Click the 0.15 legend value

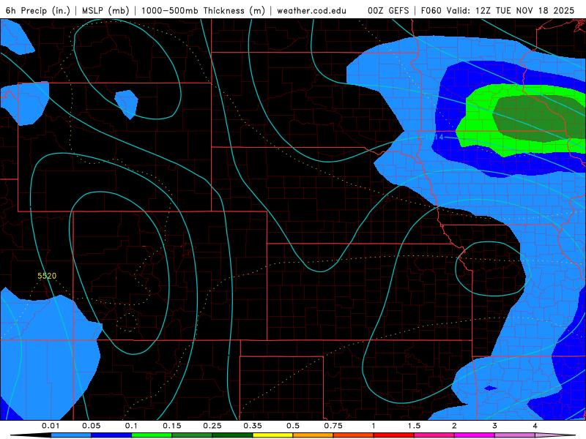pyautogui.click(x=172, y=426)
